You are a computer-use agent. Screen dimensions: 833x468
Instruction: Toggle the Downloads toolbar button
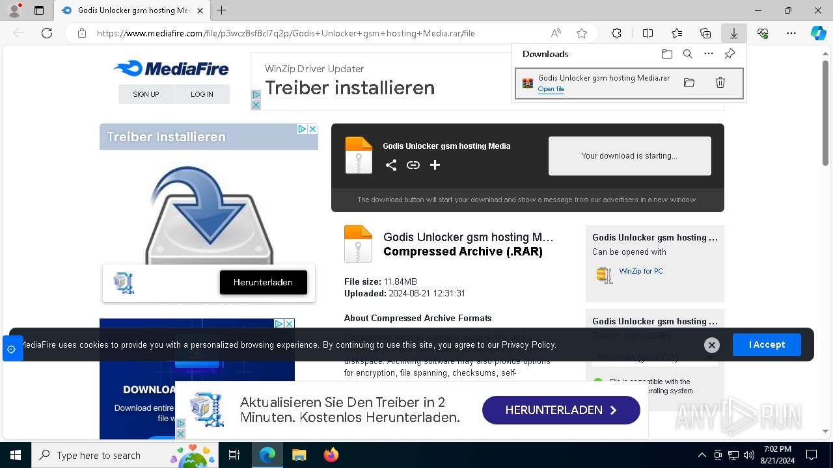[x=734, y=33]
